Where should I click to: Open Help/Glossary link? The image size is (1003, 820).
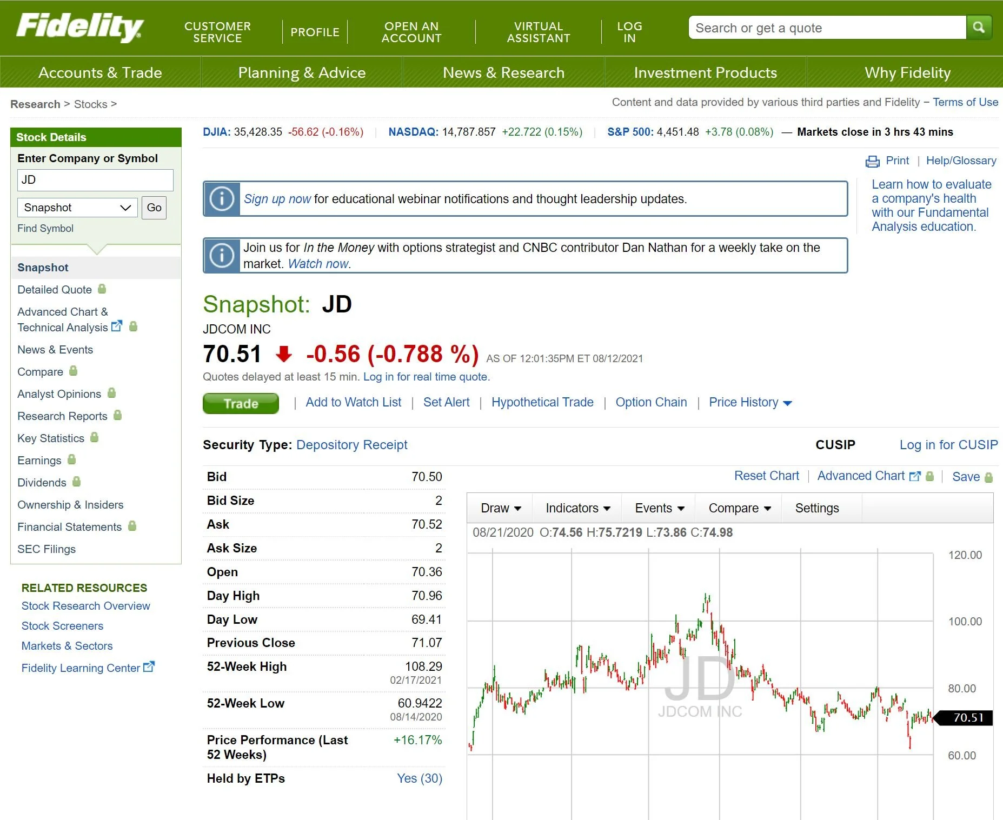pyautogui.click(x=961, y=161)
